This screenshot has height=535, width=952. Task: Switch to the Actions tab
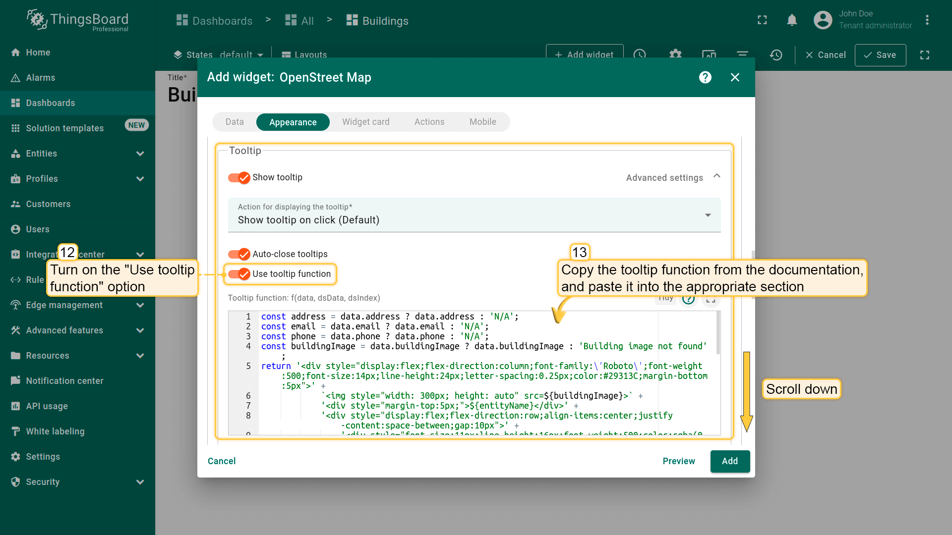point(429,122)
